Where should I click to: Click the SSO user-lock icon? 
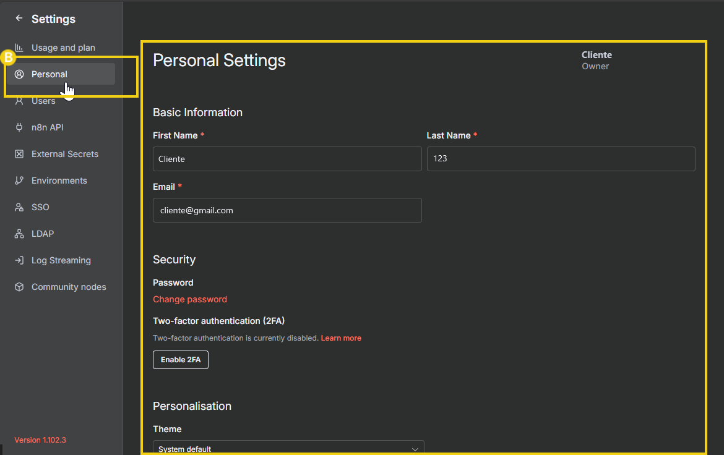[19, 207]
